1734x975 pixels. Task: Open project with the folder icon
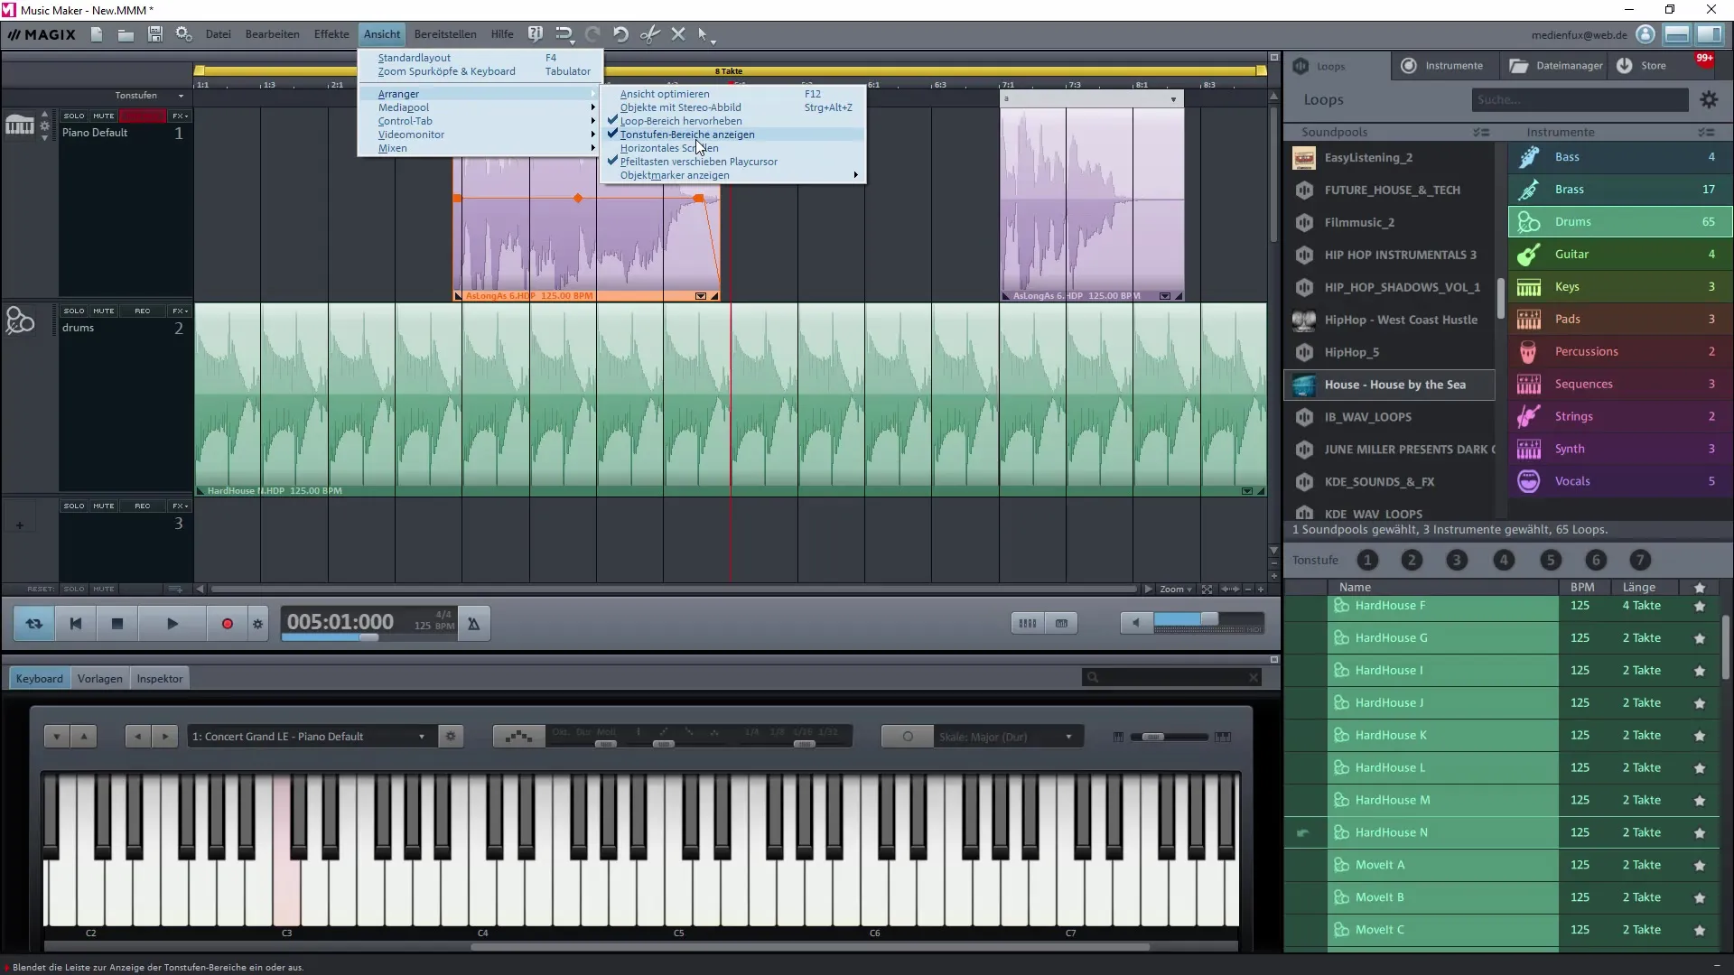(x=126, y=34)
